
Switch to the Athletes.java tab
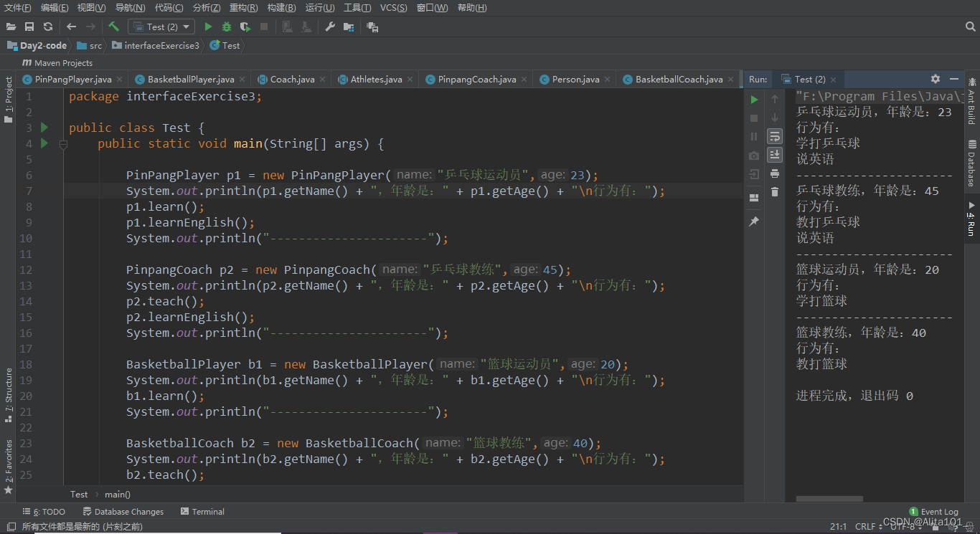[x=376, y=80]
